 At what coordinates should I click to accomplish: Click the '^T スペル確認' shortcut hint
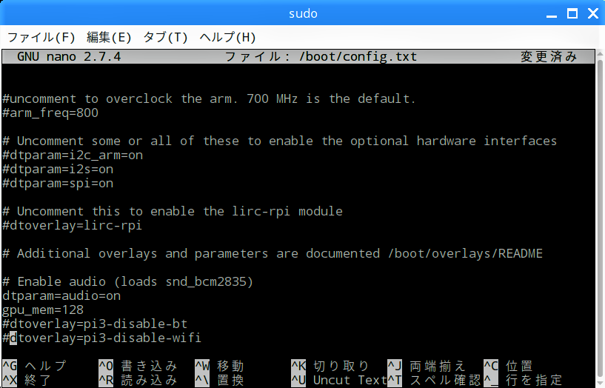point(434,380)
